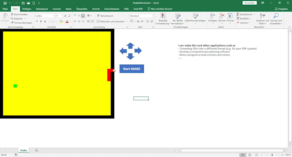Open the Datei tab
This screenshot has width=292, height=157.
(x=5, y=9)
